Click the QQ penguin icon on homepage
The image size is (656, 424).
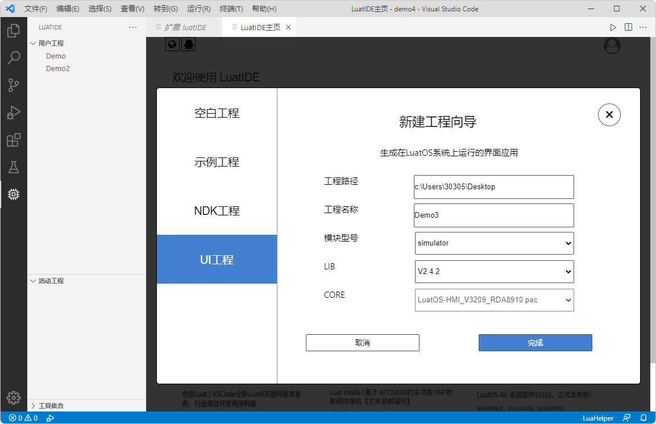click(189, 44)
